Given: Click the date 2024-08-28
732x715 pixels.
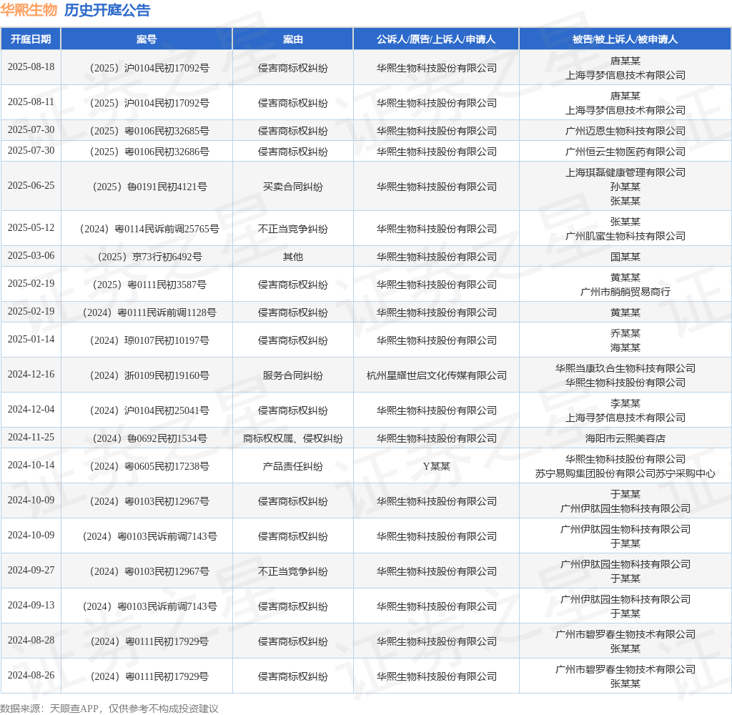Looking at the screenshot, I should click(31, 640).
